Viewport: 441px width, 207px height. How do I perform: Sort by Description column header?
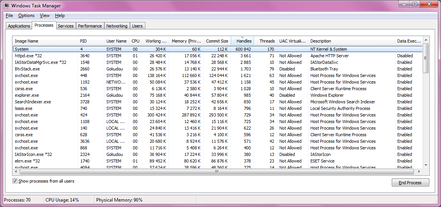pos(352,41)
